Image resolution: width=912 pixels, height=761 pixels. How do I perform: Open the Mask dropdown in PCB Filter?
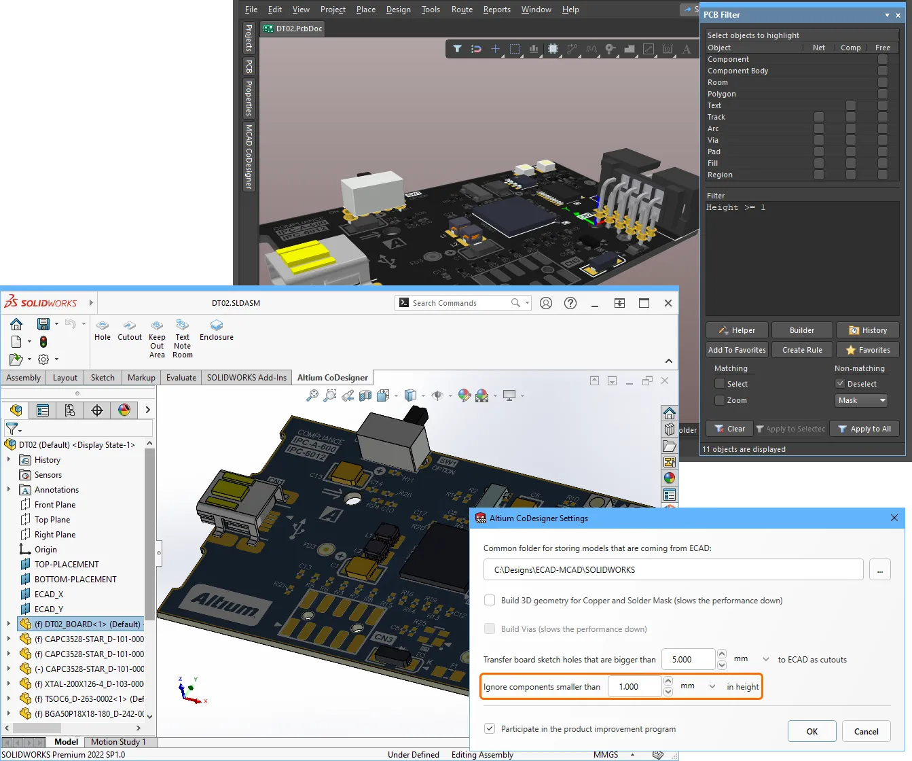tap(862, 400)
